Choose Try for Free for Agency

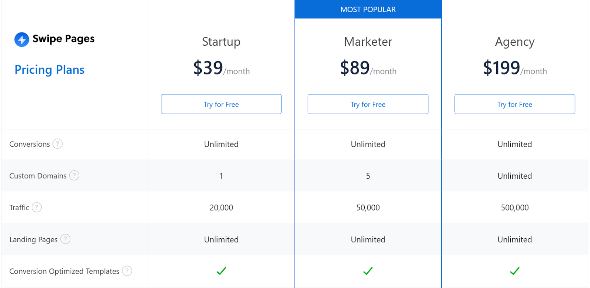click(515, 104)
